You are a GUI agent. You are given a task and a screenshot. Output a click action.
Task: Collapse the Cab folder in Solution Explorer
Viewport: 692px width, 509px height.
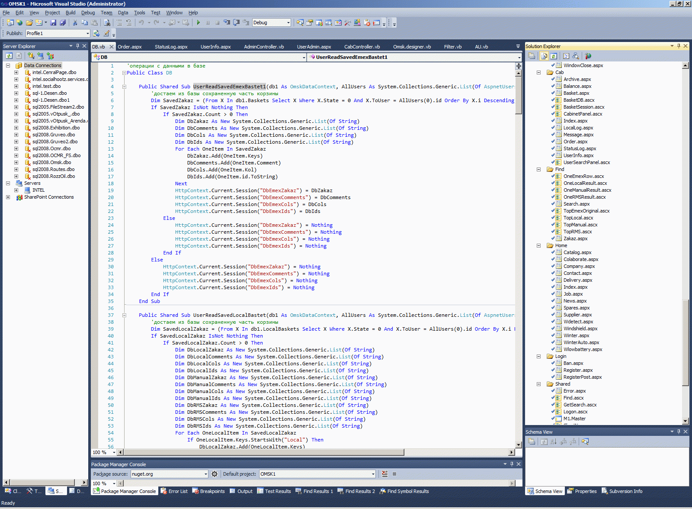[539, 72]
